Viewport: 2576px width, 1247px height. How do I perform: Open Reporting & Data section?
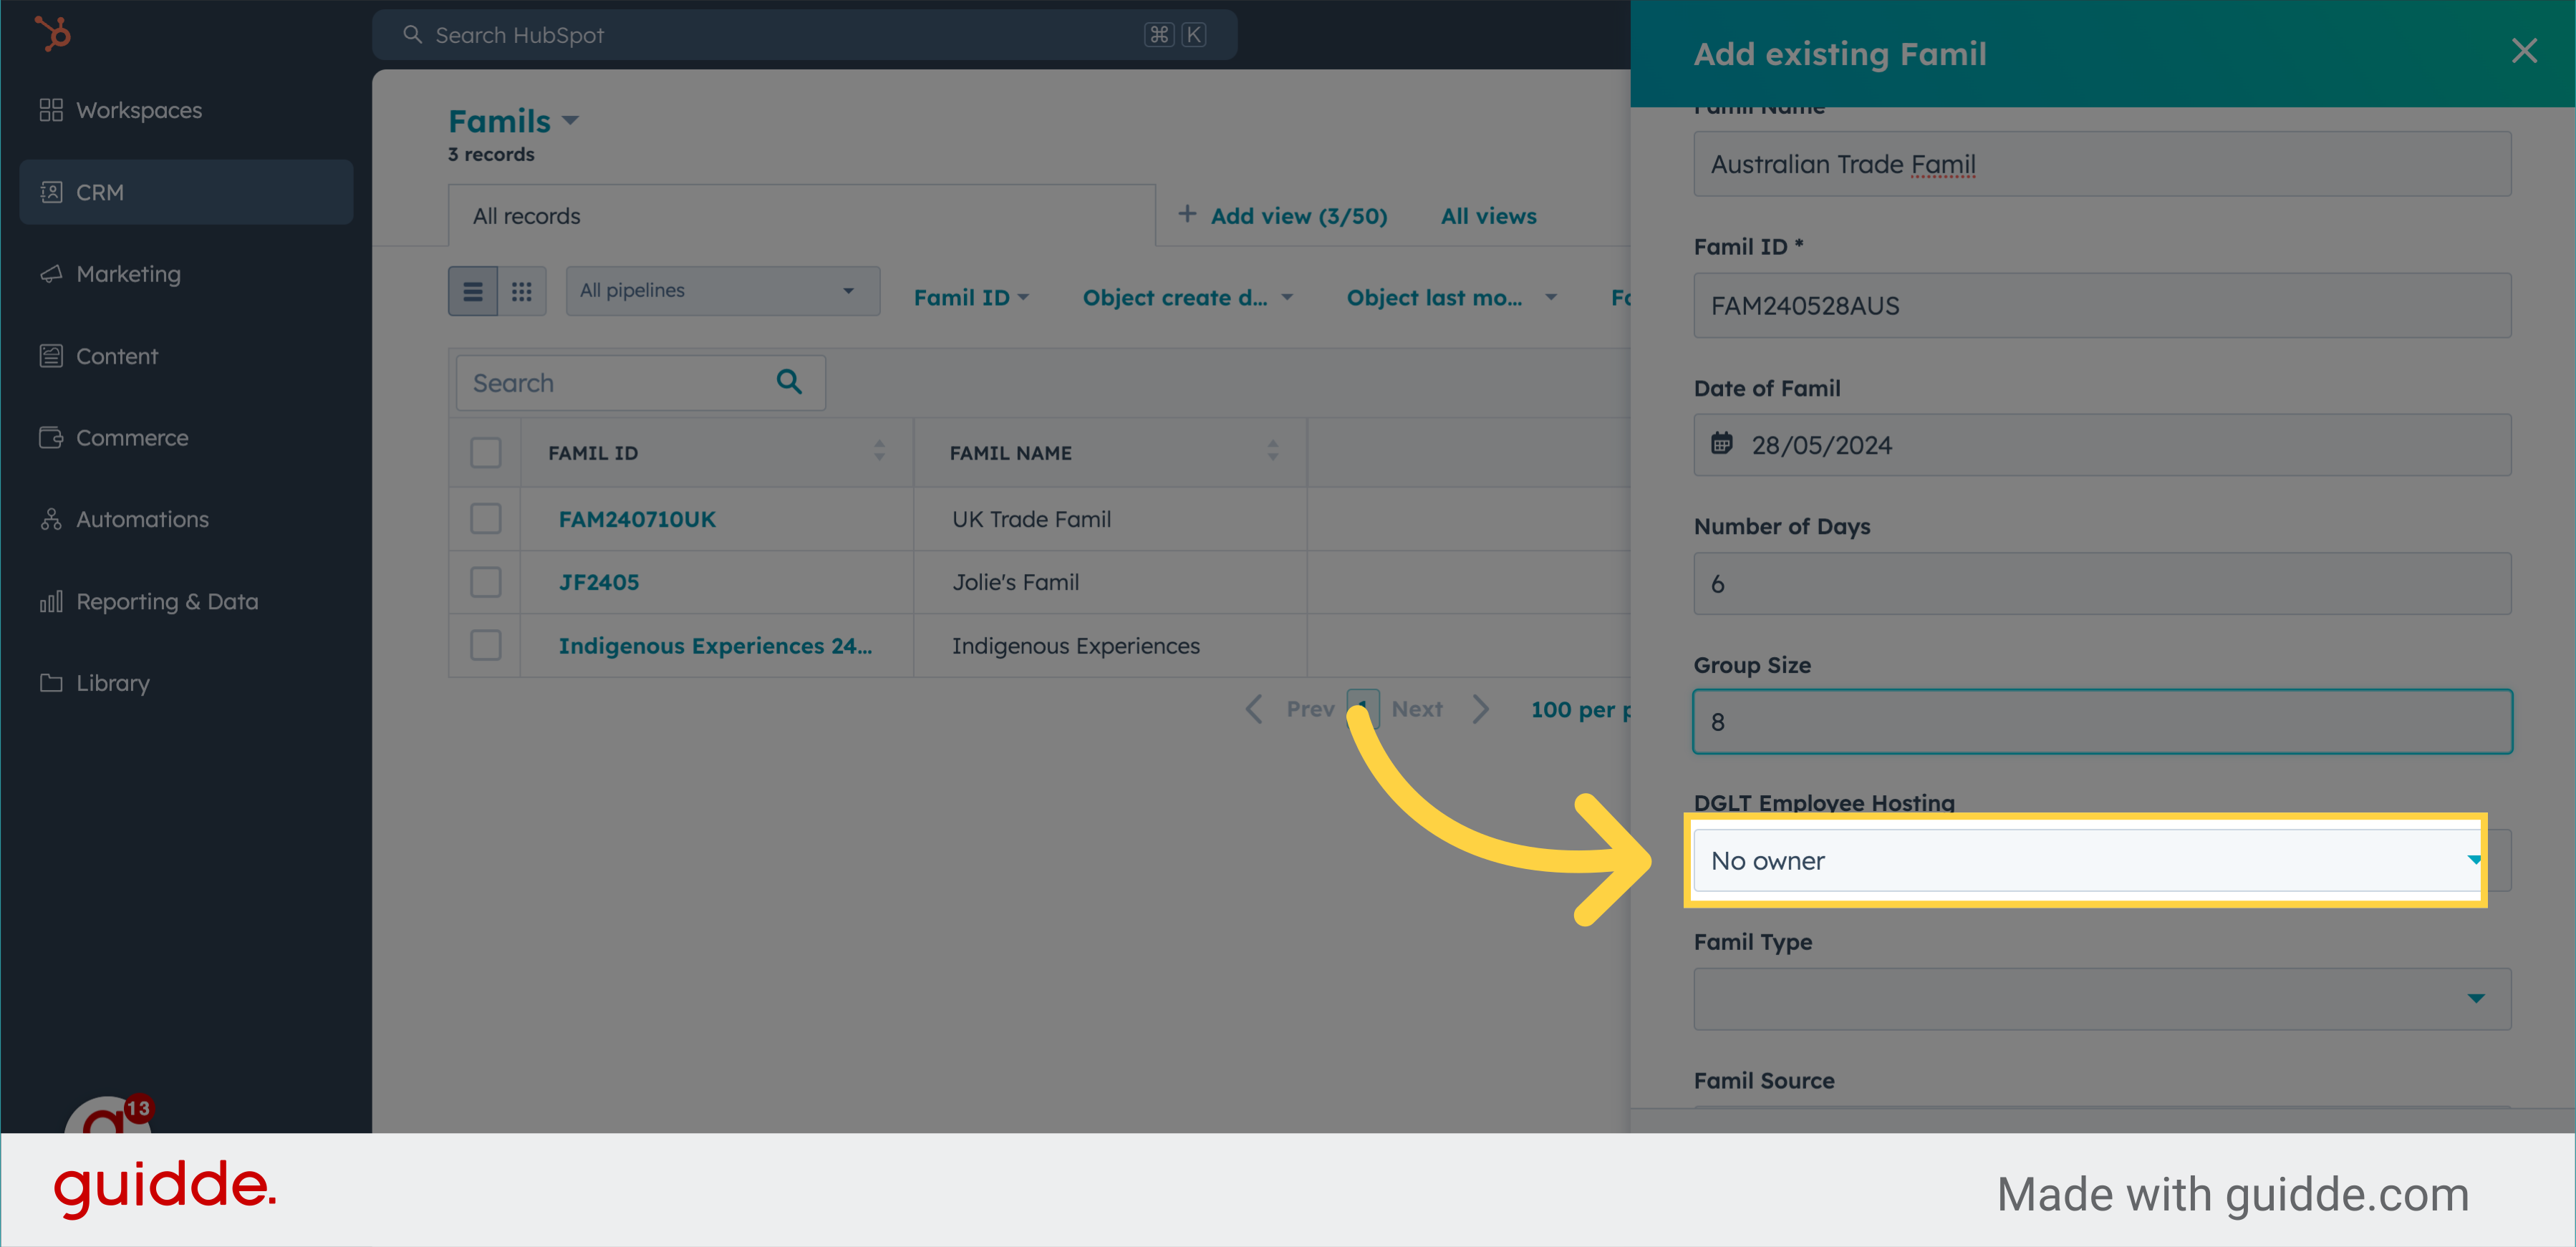(x=166, y=601)
